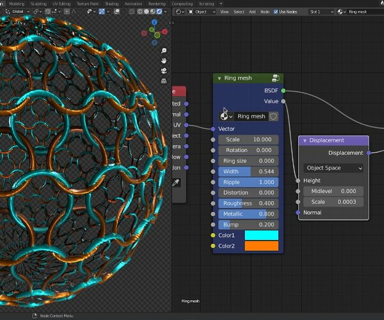384x320 pixels.
Task: Choose the proportional editing falloff curve
Action: pos(74,12)
